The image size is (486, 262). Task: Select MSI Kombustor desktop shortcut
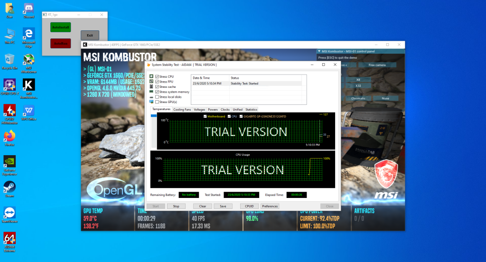coord(28,89)
